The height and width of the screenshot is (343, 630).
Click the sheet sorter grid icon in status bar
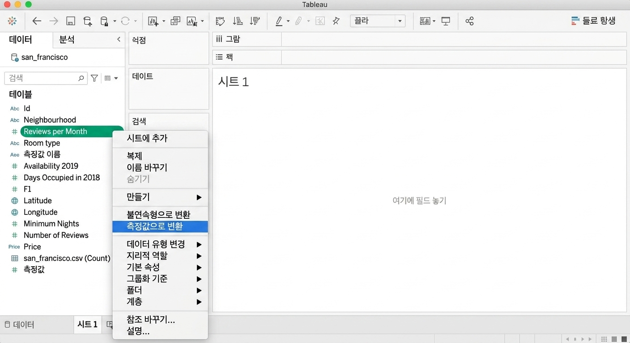click(x=604, y=339)
